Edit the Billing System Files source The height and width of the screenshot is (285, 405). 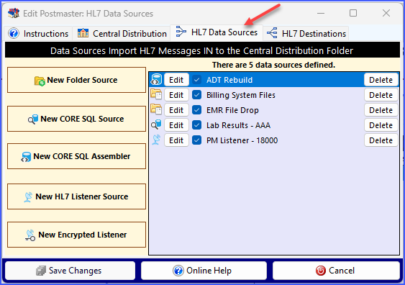point(176,95)
